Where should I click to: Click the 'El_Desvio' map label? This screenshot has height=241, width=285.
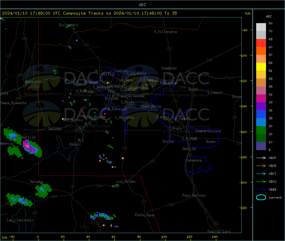[x=74, y=120]
